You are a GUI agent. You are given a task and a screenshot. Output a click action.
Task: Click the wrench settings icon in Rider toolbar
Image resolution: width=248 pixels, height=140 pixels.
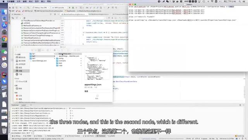[x=108, y=8]
